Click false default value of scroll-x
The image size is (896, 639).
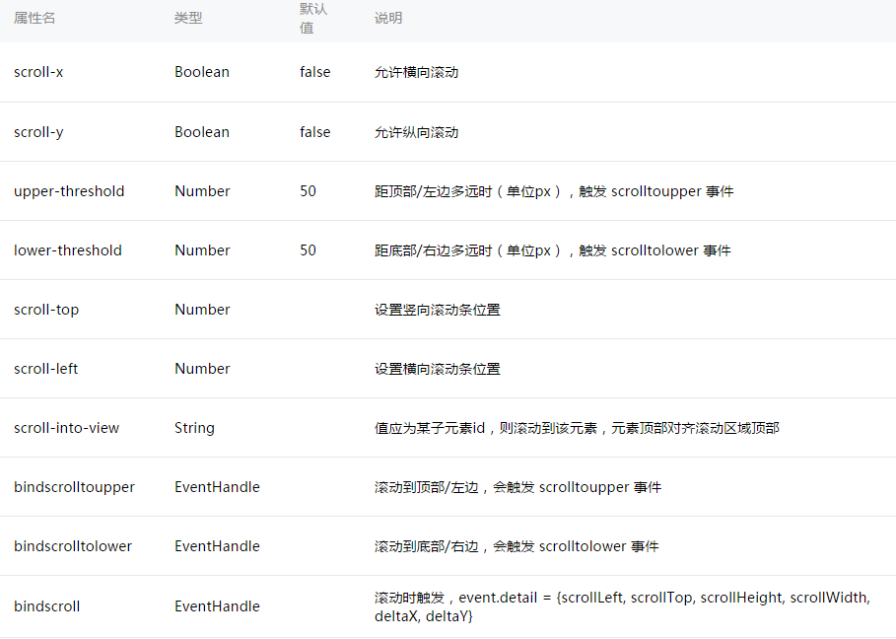click(314, 72)
